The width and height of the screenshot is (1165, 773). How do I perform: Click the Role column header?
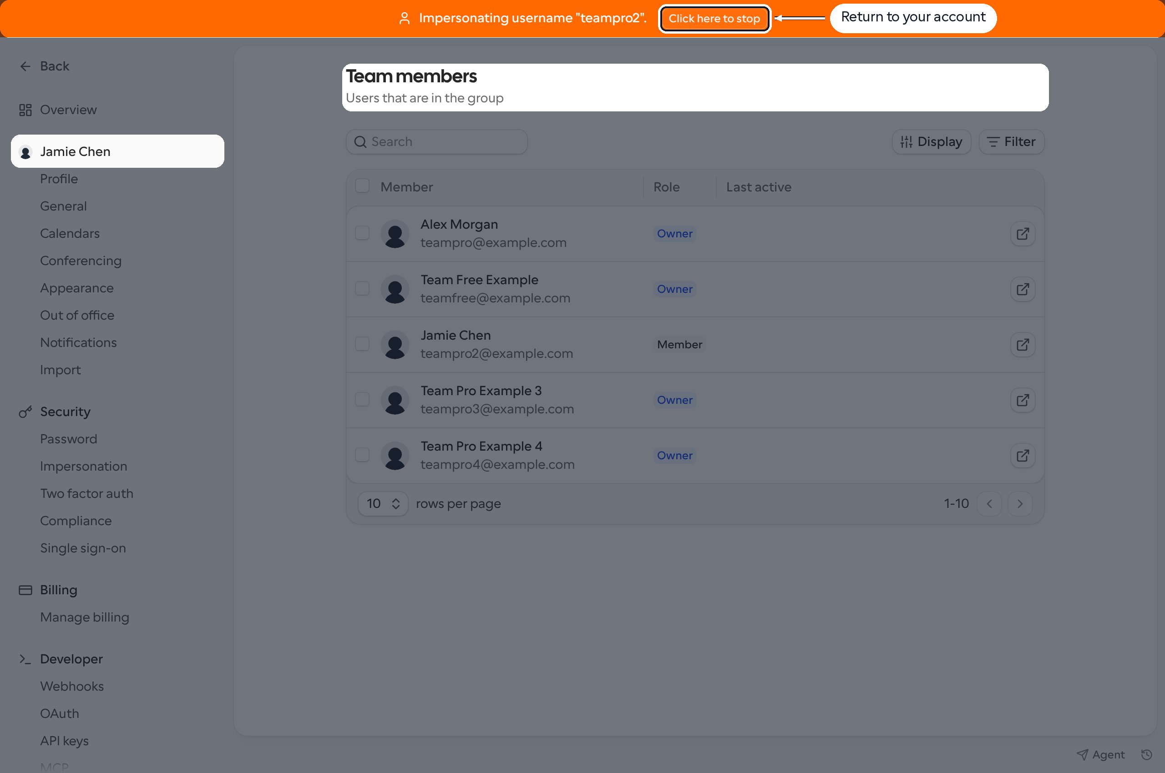[666, 187]
